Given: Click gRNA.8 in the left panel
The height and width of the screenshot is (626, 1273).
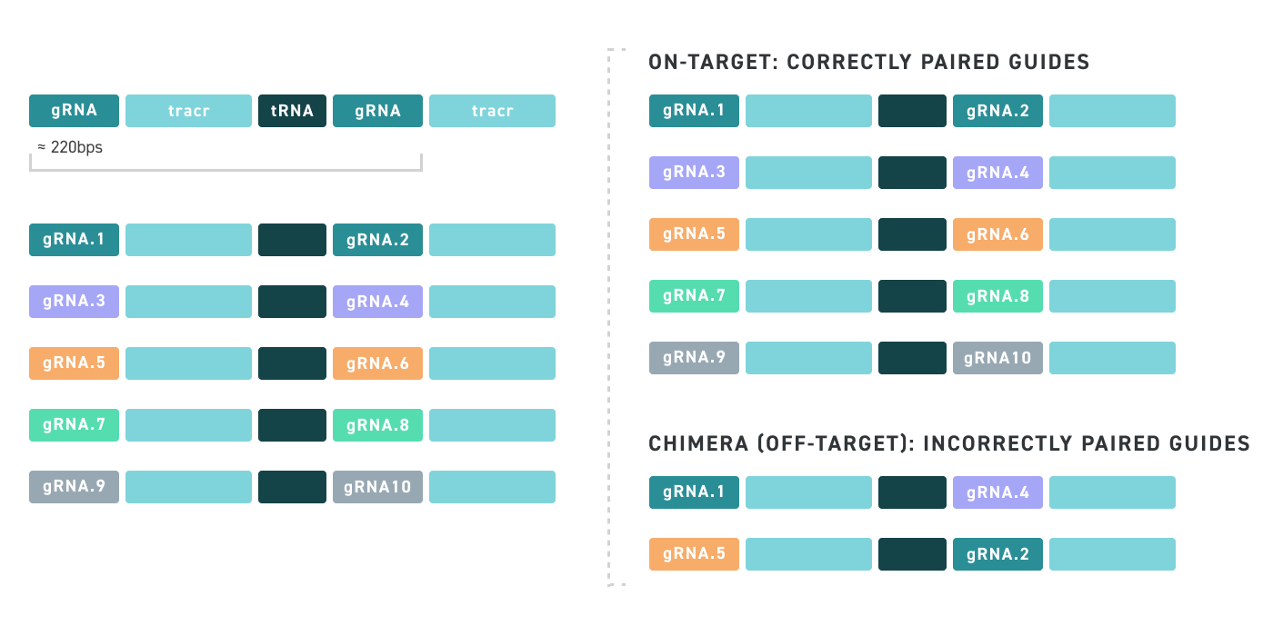Looking at the screenshot, I should (x=377, y=425).
